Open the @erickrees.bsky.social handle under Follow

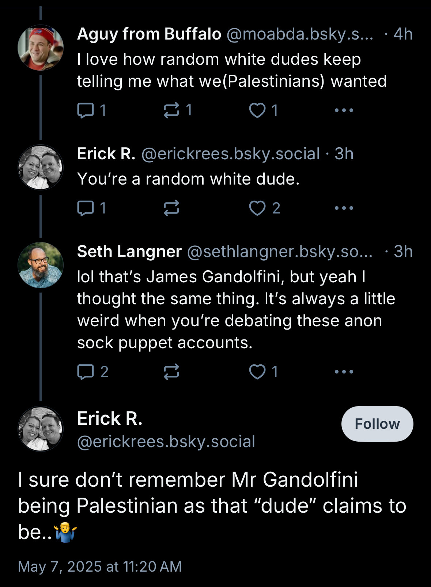coord(166,442)
